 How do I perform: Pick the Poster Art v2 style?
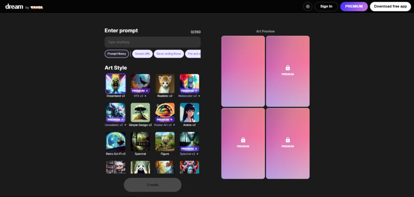(x=165, y=113)
